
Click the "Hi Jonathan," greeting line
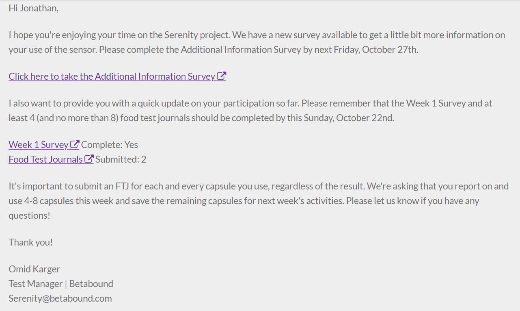coord(34,8)
